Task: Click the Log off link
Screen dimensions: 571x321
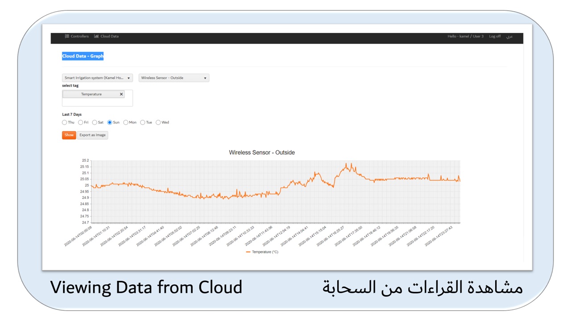Action: click(495, 37)
